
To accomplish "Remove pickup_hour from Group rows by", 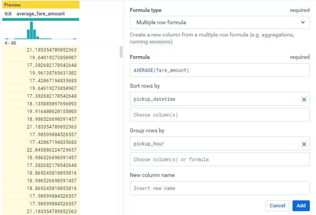I will click(x=304, y=144).
